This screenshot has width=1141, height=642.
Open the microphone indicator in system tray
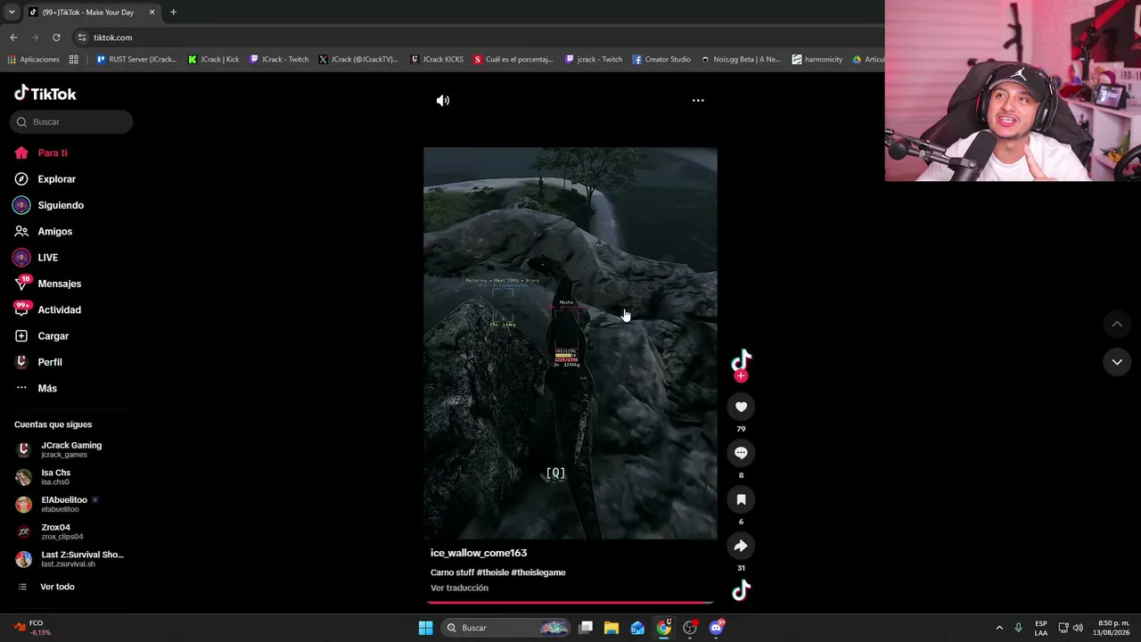click(1018, 628)
